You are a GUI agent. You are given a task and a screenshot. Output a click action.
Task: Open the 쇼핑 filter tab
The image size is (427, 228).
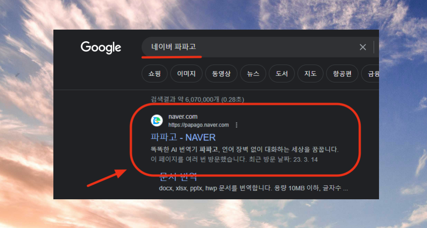coord(154,74)
